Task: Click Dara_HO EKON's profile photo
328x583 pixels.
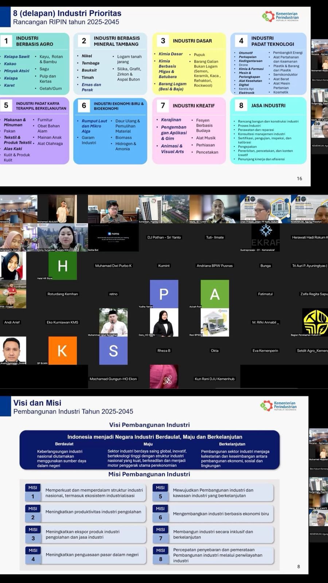Action: (x=164, y=322)
